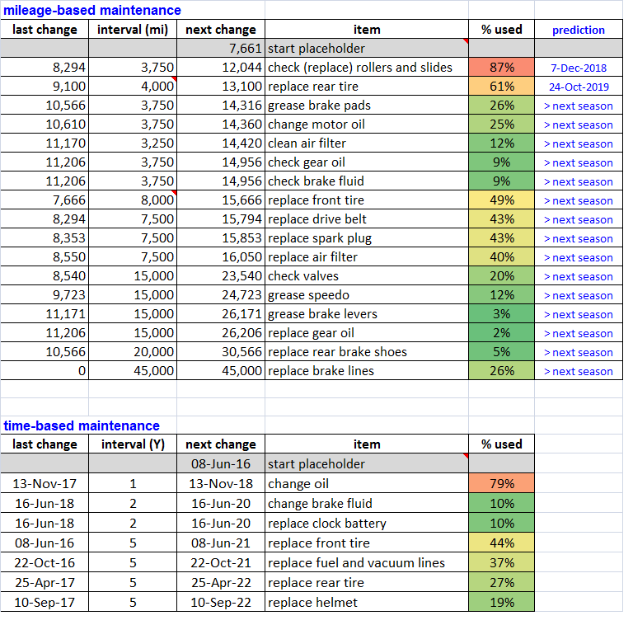Screen dimensions: 633x625
Task: Click the 25-Apr-22 next change cell
Action: pyautogui.click(x=221, y=582)
